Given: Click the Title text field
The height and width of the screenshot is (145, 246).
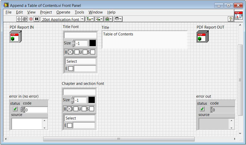Looking at the screenshot, I should [145, 39].
